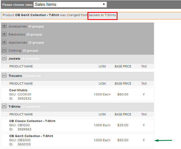Image resolution: width=181 pixels, height=149 pixels.
Task: Click the product changed notification message
Action: coord(60,15)
